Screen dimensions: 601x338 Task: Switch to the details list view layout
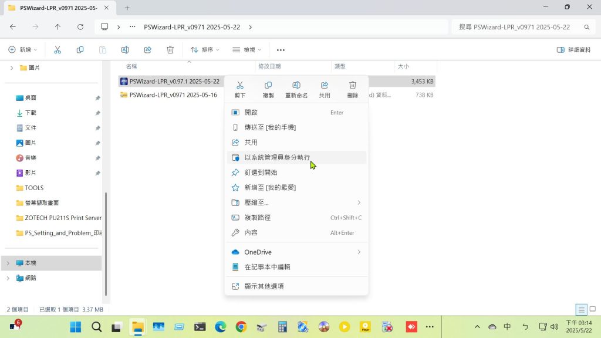tap(581, 309)
